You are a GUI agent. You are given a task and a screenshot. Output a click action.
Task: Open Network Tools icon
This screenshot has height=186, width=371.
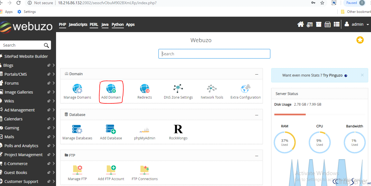[x=212, y=89]
